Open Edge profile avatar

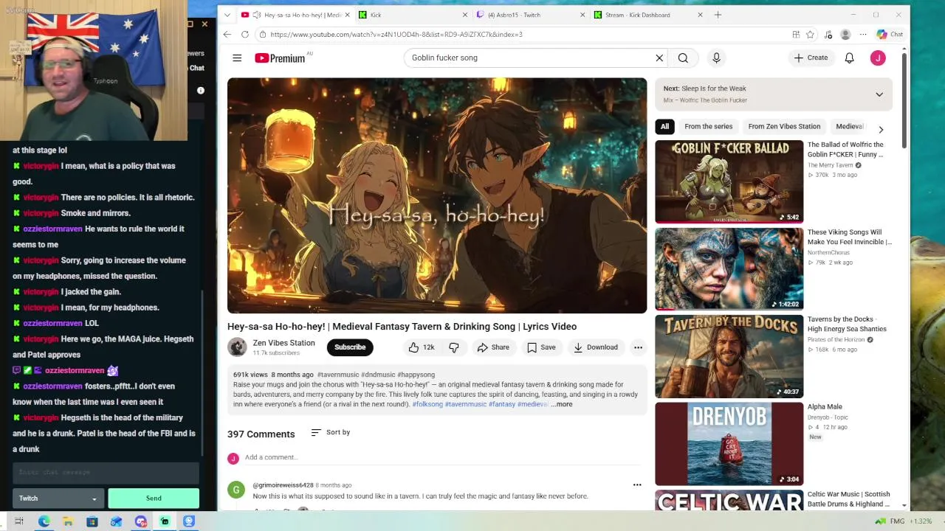pyautogui.click(x=845, y=34)
